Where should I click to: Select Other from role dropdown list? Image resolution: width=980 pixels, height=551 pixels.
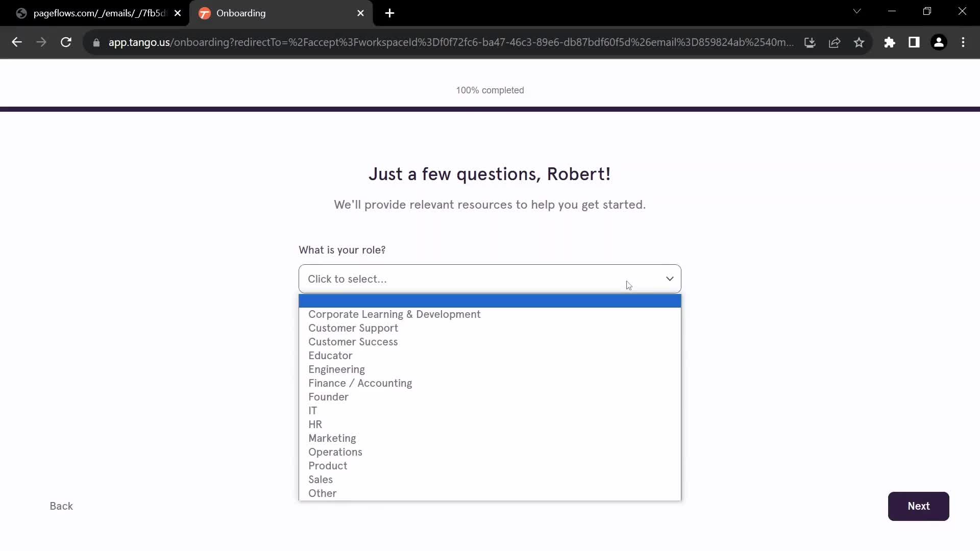(x=323, y=493)
